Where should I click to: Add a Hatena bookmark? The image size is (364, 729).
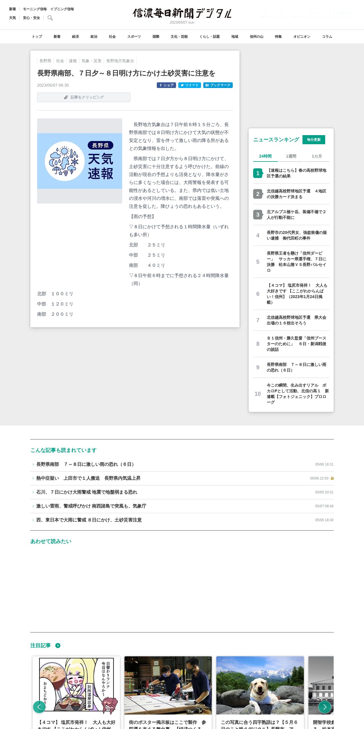(x=218, y=85)
